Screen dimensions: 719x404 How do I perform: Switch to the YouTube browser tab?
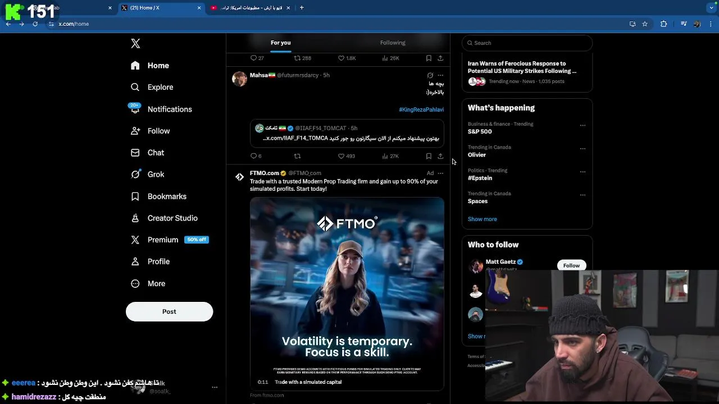pos(250,8)
